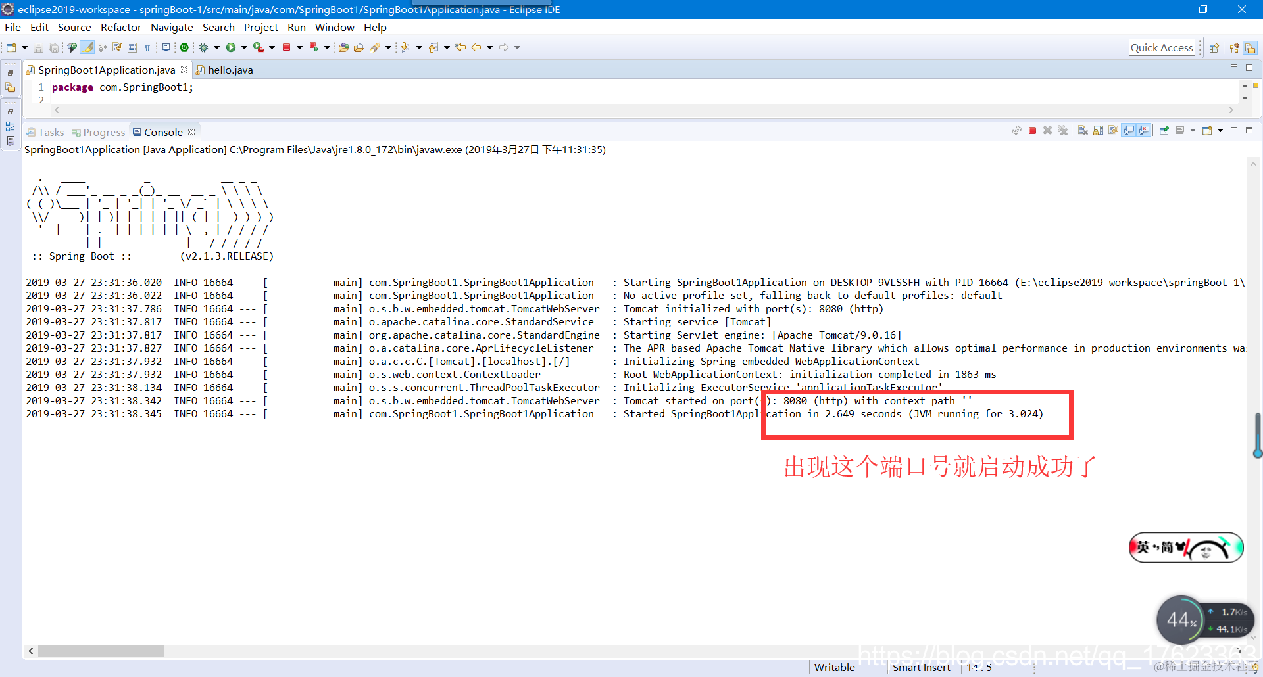Image resolution: width=1263 pixels, height=677 pixels.
Task: Click the Open Console monitor icon in main toolbar
Action: [166, 47]
